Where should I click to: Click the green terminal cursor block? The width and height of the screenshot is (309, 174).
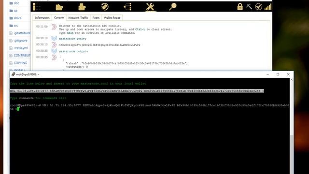pos(18,109)
